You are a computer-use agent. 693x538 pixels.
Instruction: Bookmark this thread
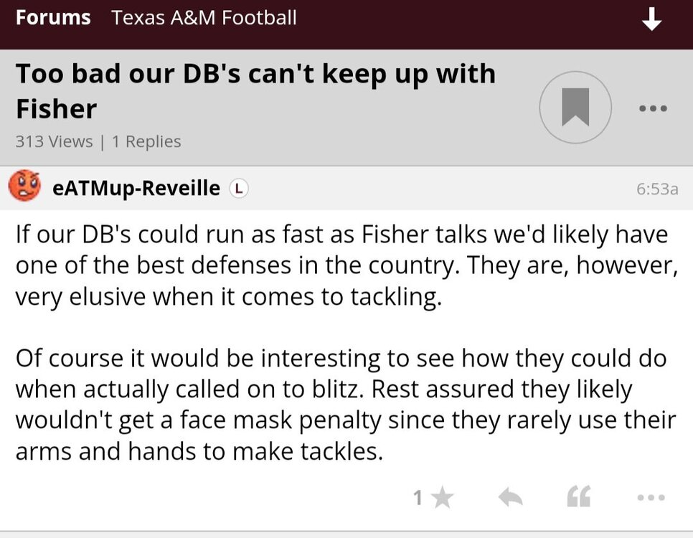click(x=575, y=108)
